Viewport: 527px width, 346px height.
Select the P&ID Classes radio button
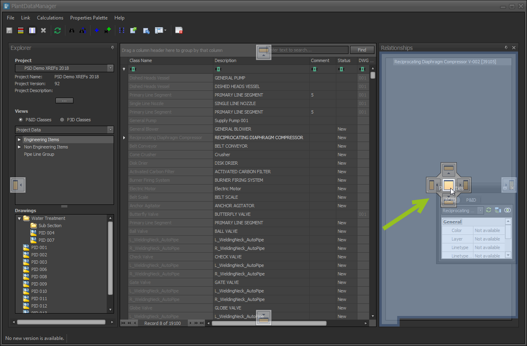(21, 120)
